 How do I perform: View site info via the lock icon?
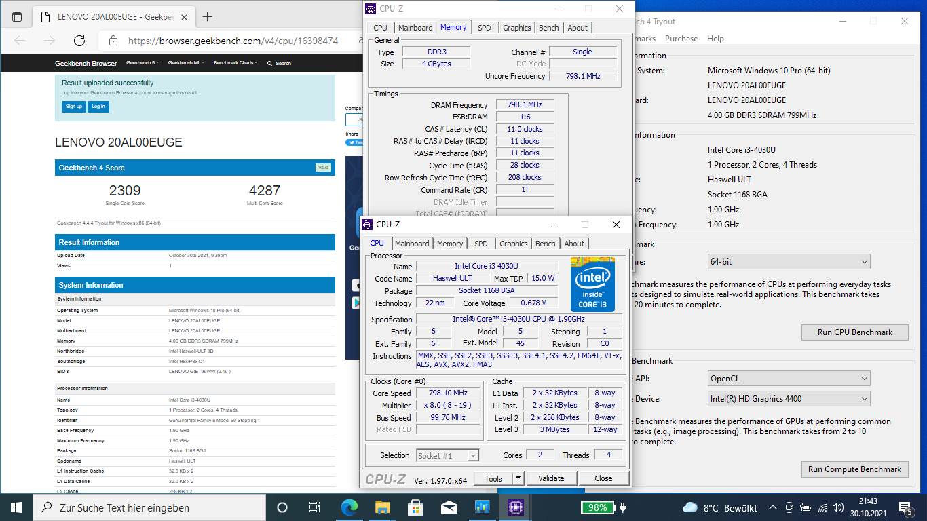[113, 41]
